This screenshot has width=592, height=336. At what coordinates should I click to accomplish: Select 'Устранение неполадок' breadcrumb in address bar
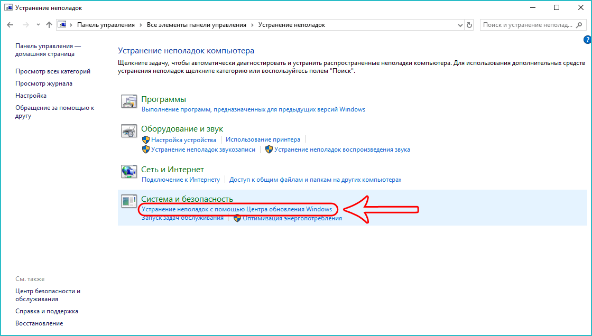(x=291, y=25)
